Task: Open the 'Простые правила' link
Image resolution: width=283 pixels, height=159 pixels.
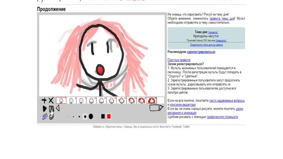Action: click(179, 60)
